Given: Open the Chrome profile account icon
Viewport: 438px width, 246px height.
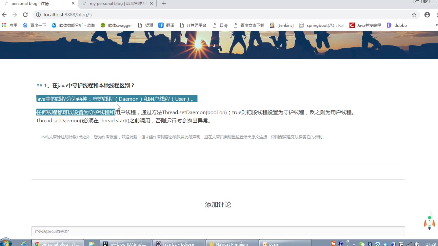Looking at the screenshot, I should [x=427, y=15].
